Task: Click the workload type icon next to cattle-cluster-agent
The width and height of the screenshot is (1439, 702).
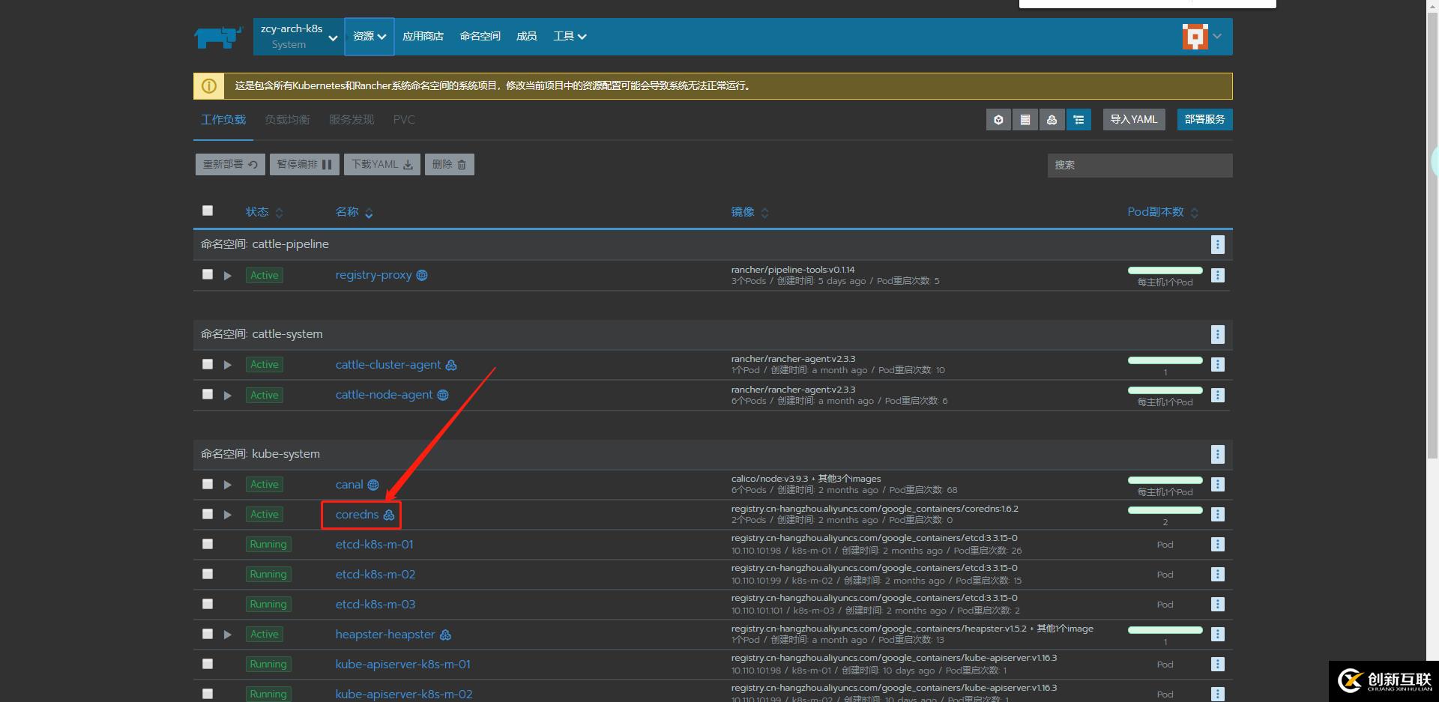Action: (x=451, y=365)
